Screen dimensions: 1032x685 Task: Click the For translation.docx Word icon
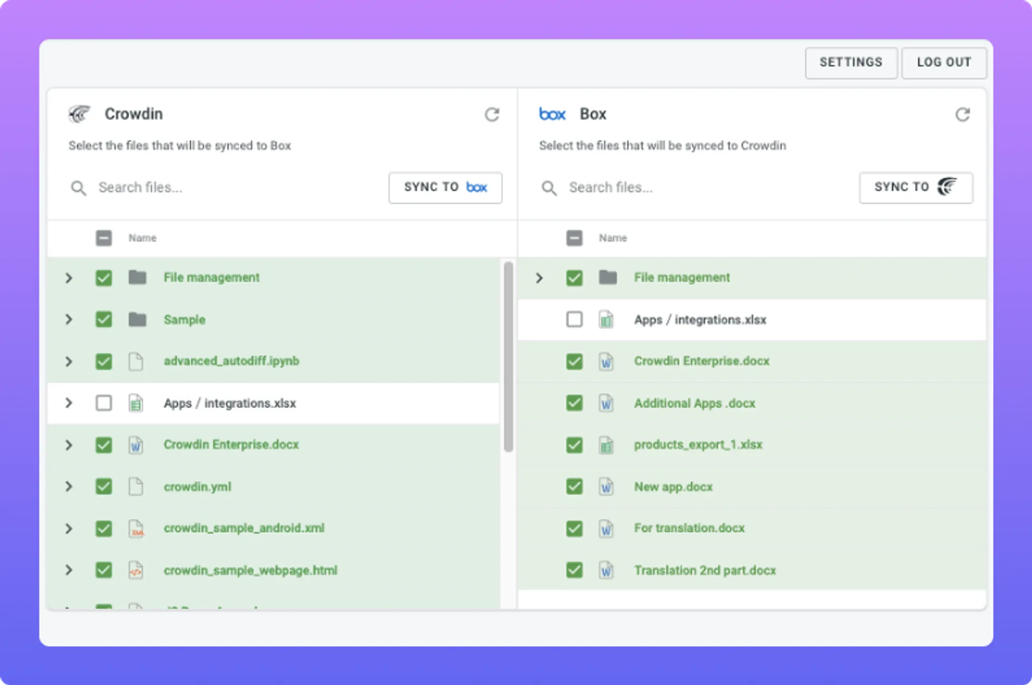click(x=606, y=529)
